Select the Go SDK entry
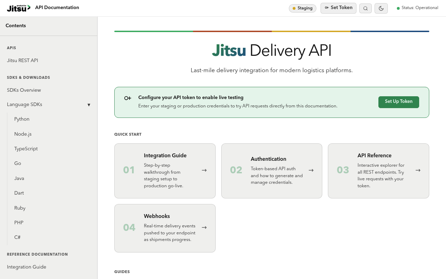Viewport: 446px width, 279px height. click(18, 164)
